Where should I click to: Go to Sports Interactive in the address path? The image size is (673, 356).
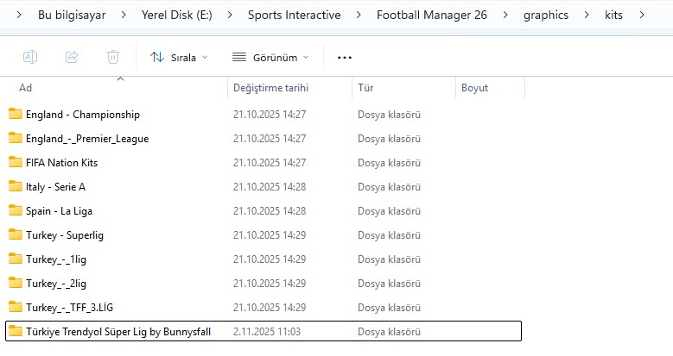click(x=294, y=15)
